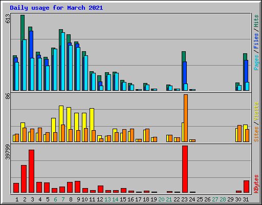The height and width of the screenshot is (205, 262).
Task: Click day 29 on the x-axis
Action: [230, 199]
